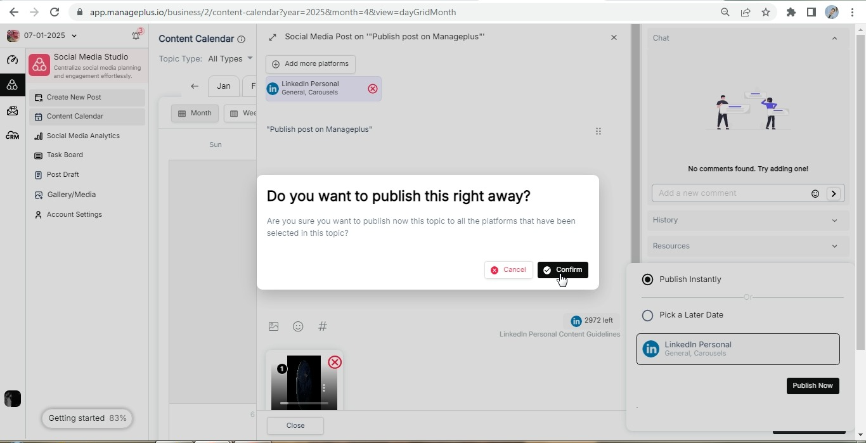Open Social Media Analytics in sidebar
The width and height of the screenshot is (866, 443).
click(x=87, y=136)
